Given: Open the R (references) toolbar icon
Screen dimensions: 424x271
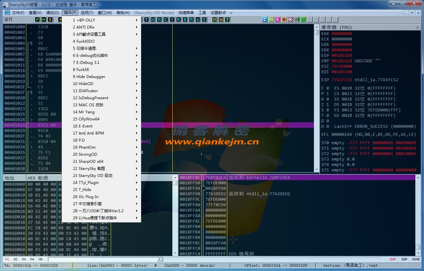Looking at the screenshot, I should (x=191, y=20).
